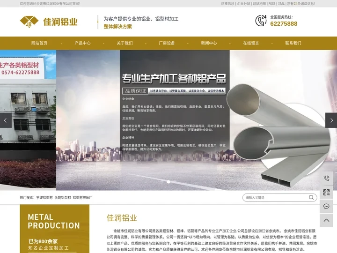Viewport: 337px width, 253px height.
Task: Click the 佳润铝业 company intro heading
Action: [122, 218]
